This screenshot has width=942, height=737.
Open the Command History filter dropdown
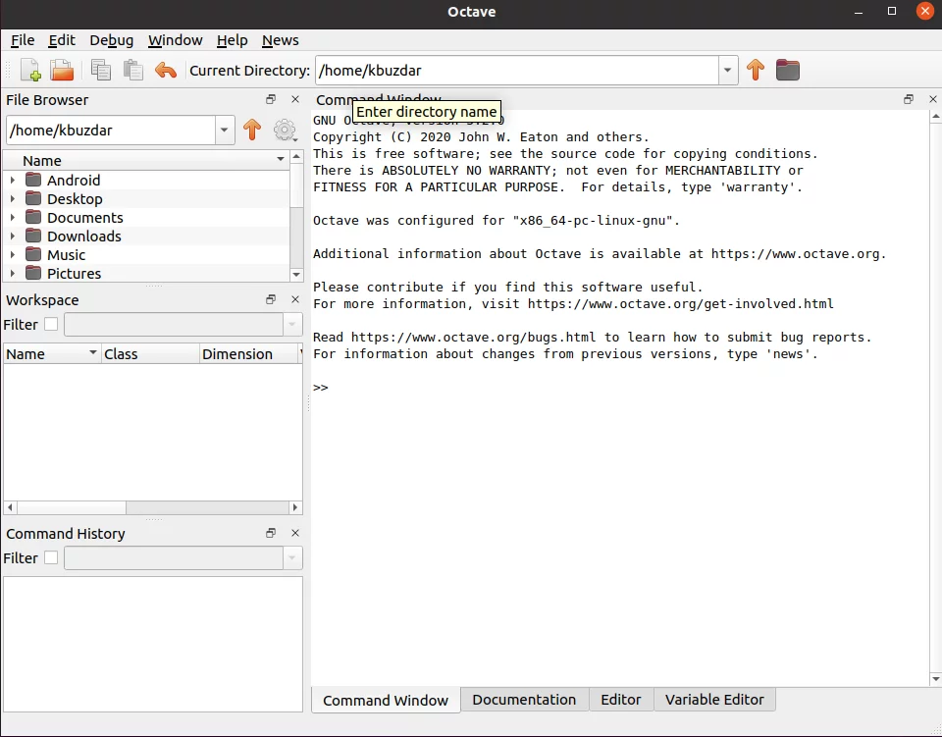[292, 558]
